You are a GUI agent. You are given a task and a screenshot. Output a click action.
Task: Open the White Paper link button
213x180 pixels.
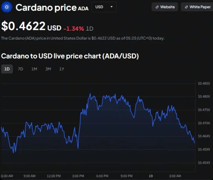pyautogui.click(x=197, y=7)
